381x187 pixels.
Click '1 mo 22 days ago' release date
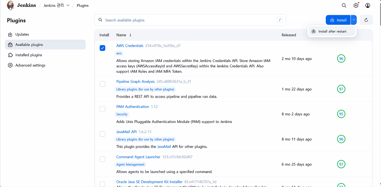click(x=296, y=89)
